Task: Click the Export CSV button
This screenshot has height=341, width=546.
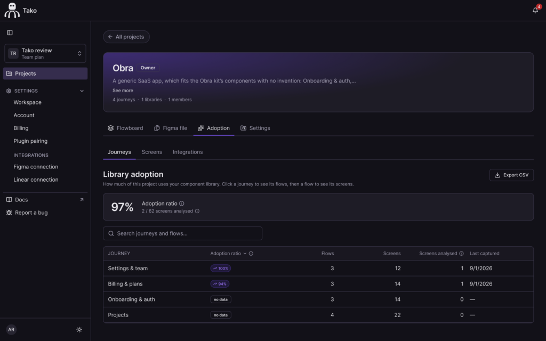Action: (x=511, y=175)
